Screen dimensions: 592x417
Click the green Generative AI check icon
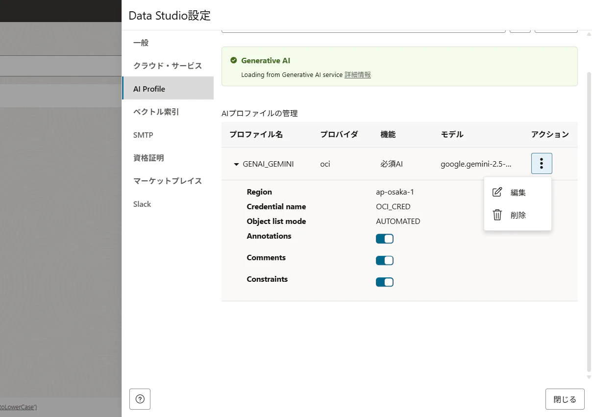234,60
